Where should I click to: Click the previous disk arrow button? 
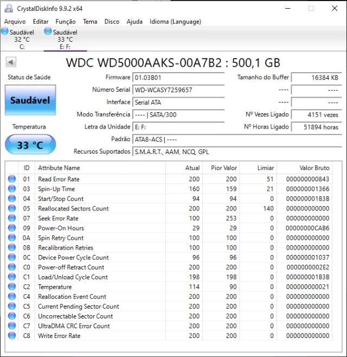[11, 62]
